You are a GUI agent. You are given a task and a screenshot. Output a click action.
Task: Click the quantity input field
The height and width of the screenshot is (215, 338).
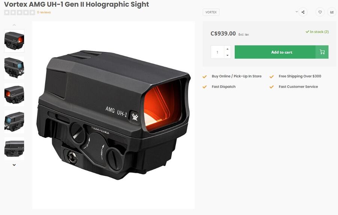point(217,52)
